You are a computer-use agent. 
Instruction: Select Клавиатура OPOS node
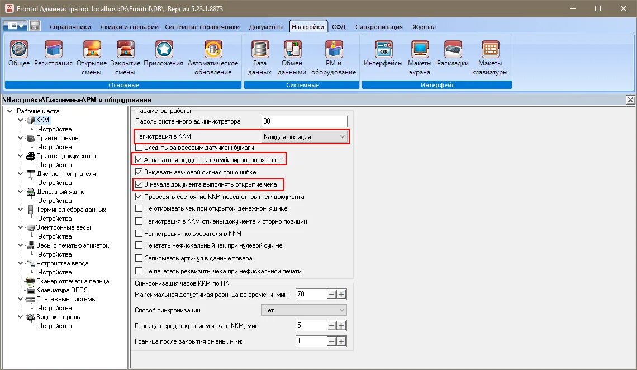click(x=62, y=290)
